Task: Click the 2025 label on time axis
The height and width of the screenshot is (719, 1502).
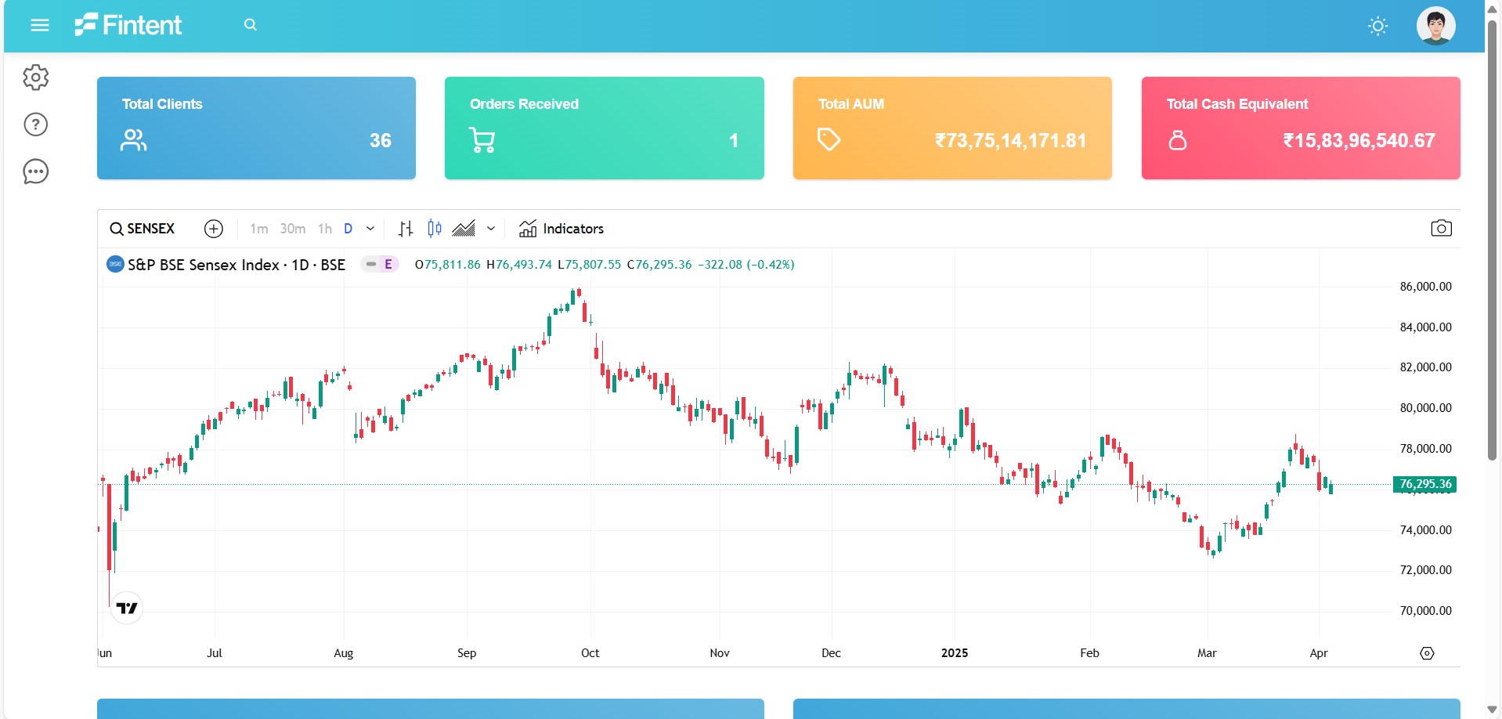Action: tap(955, 653)
